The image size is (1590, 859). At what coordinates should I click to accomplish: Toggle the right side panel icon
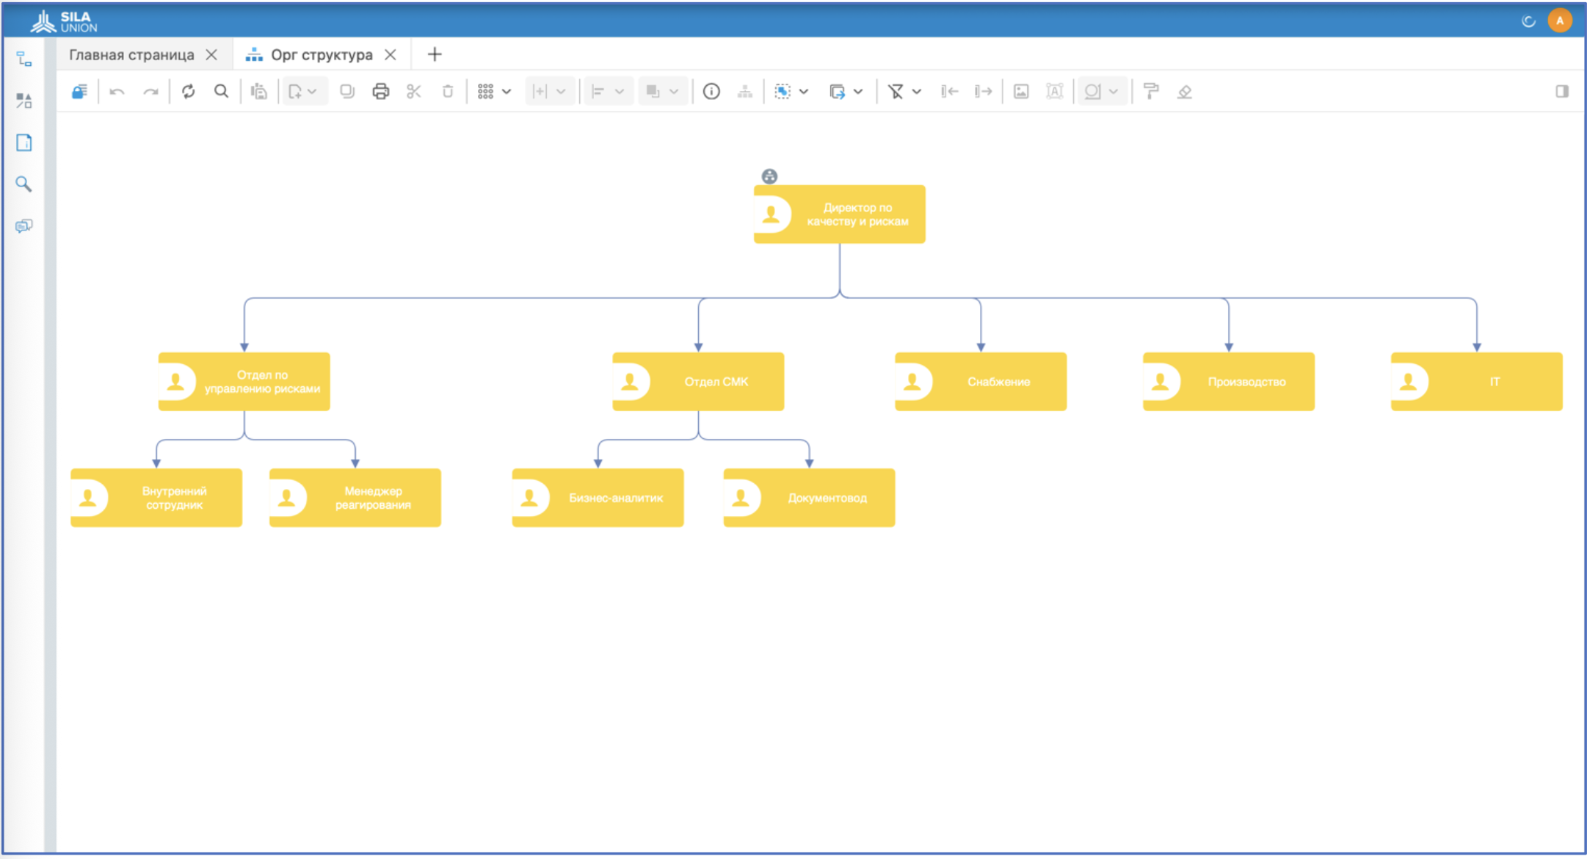click(1562, 92)
